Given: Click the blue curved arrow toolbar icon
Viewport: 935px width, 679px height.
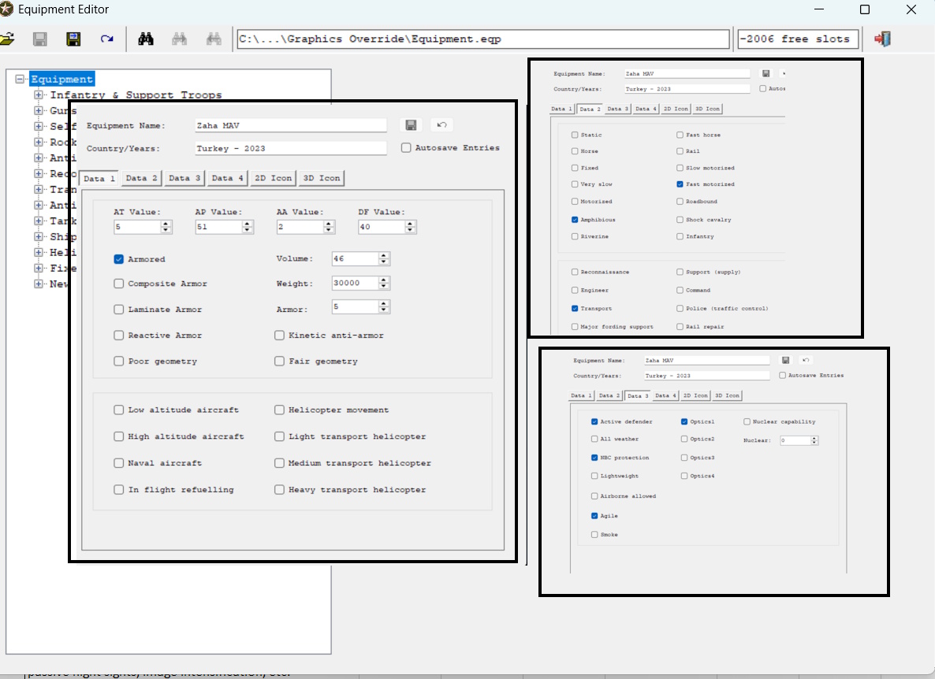Looking at the screenshot, I should click(x=106, y=39).
